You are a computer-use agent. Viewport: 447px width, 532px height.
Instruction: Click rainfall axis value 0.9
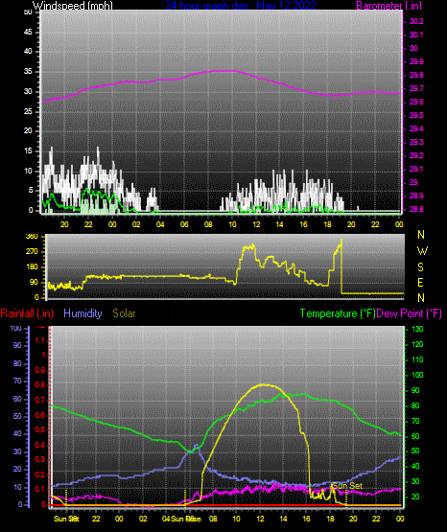coord(40,370)
